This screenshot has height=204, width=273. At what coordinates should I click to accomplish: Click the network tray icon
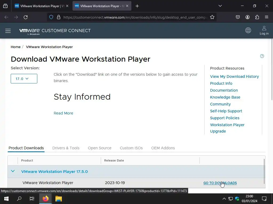point(231,199)
